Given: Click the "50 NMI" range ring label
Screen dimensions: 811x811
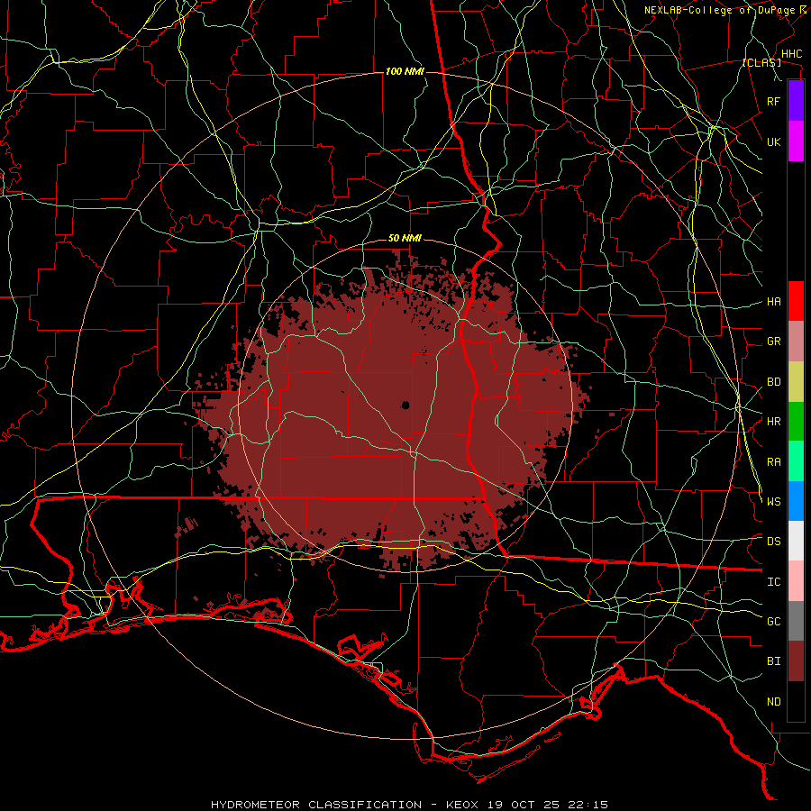Looking at the screenshot, I should [405, 238].
